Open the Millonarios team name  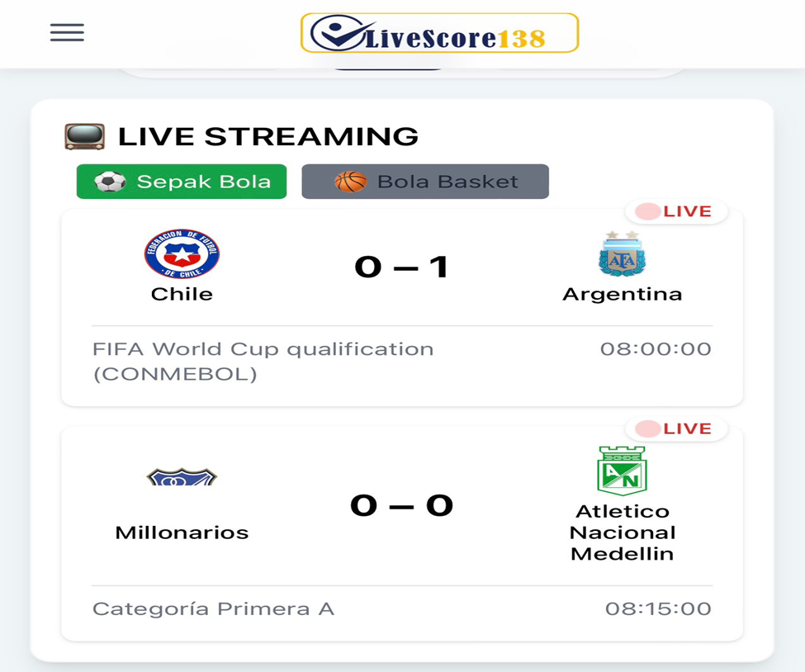pyautogui.click(x=182, y=532)
